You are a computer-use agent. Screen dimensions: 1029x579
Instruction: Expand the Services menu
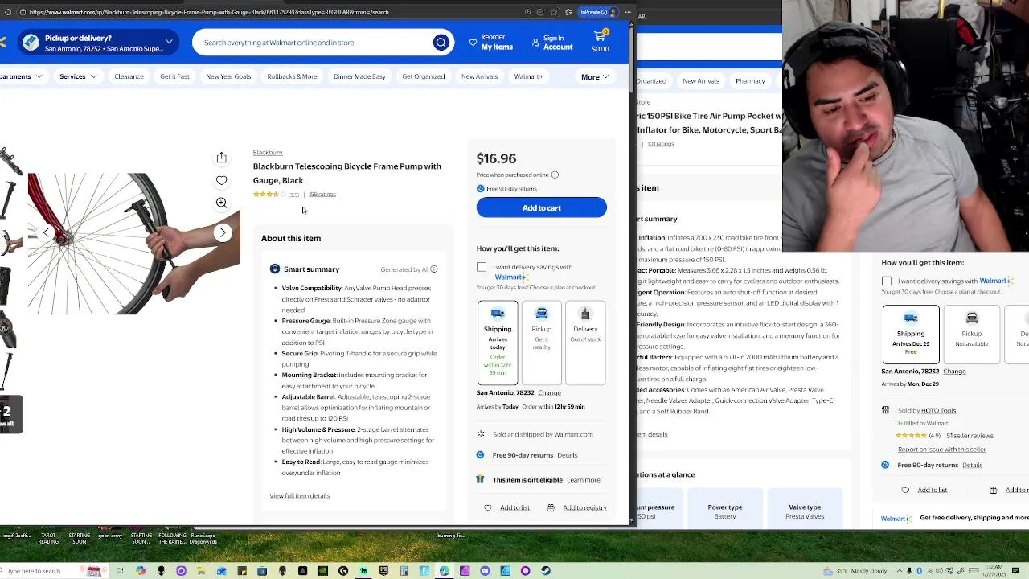point(78,76)
